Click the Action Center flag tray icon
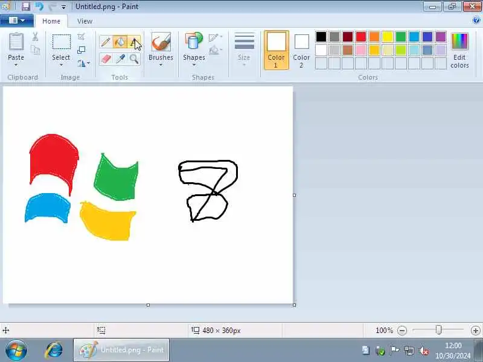This screenshot has height=362, width=483. (x=394, y=351)
